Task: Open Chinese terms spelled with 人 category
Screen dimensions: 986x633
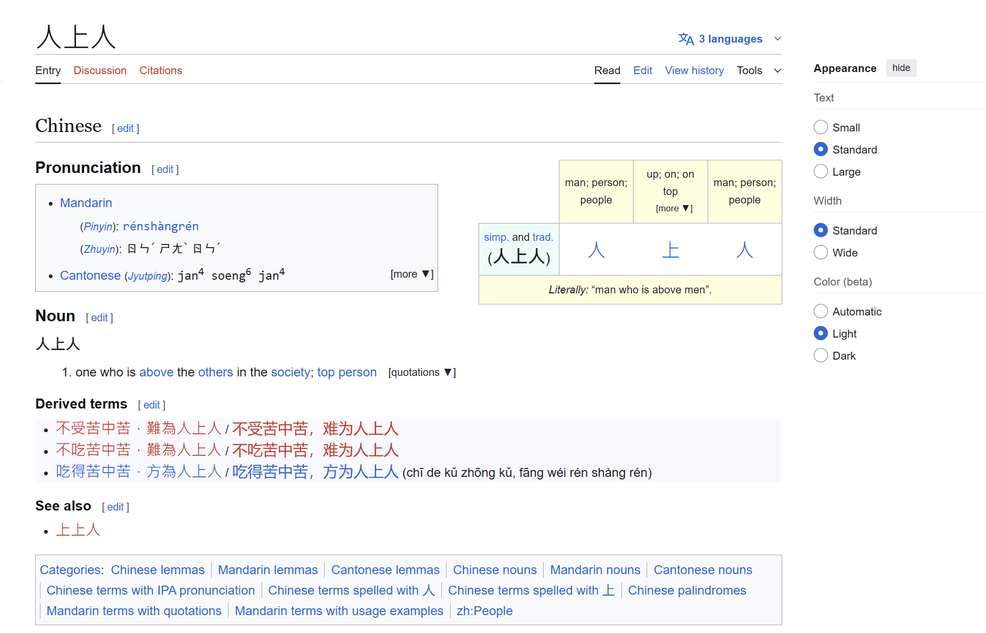Action: click(351, 590)
